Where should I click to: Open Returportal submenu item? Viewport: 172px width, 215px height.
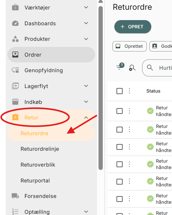point(35,181)
